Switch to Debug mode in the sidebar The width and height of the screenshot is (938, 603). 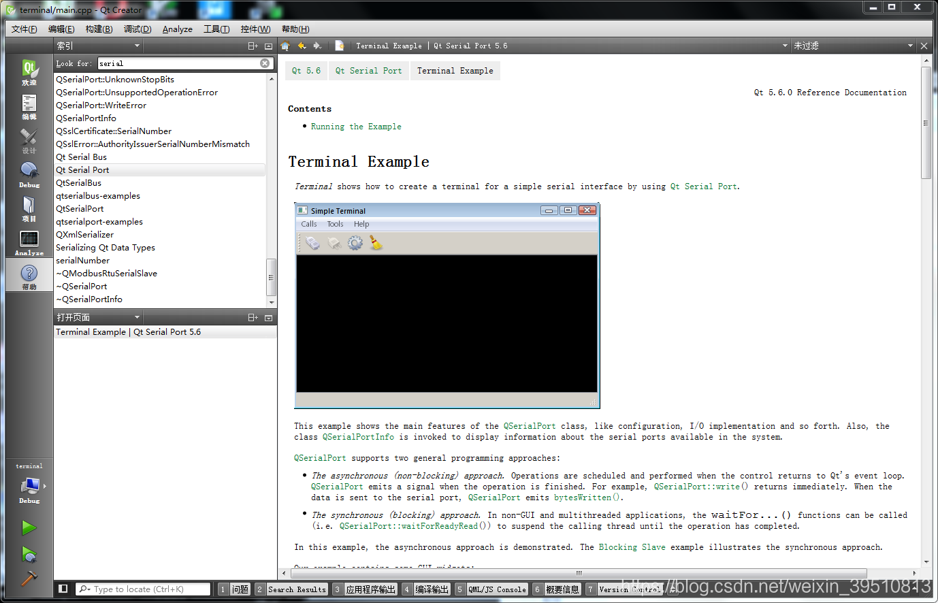pyautogui.click(x=29, y=174)
